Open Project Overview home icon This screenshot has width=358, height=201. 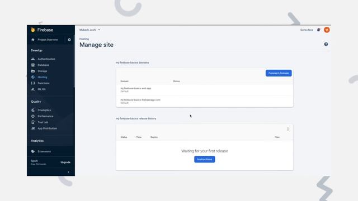tap(33, 40)
